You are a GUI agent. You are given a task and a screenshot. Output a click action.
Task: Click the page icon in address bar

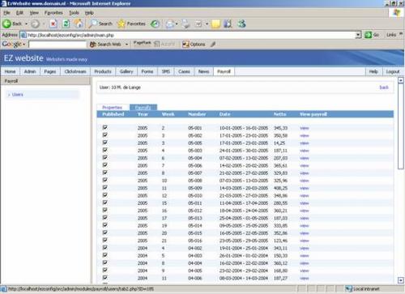(23, 35)
